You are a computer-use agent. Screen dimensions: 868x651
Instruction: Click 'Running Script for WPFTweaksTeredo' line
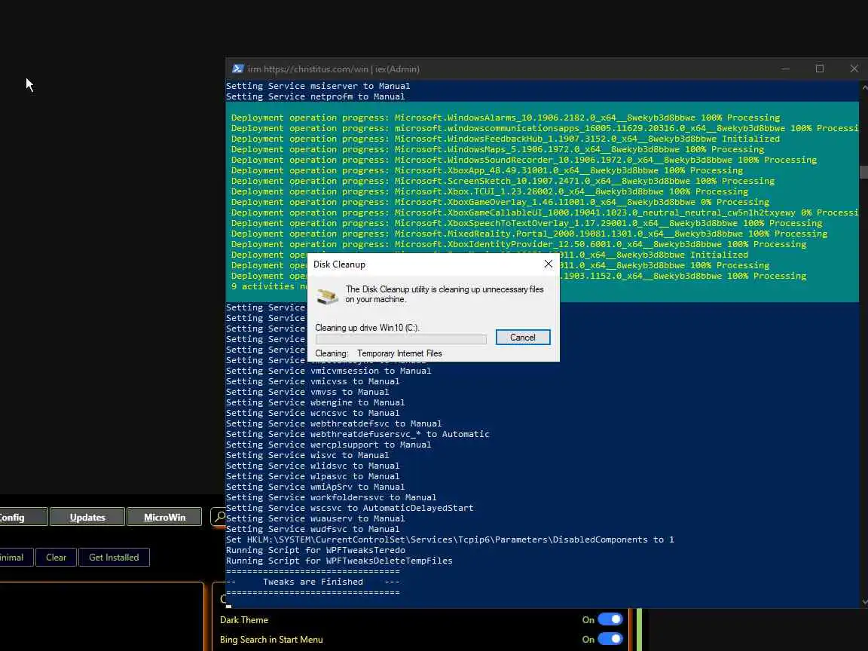pos(316,550)
